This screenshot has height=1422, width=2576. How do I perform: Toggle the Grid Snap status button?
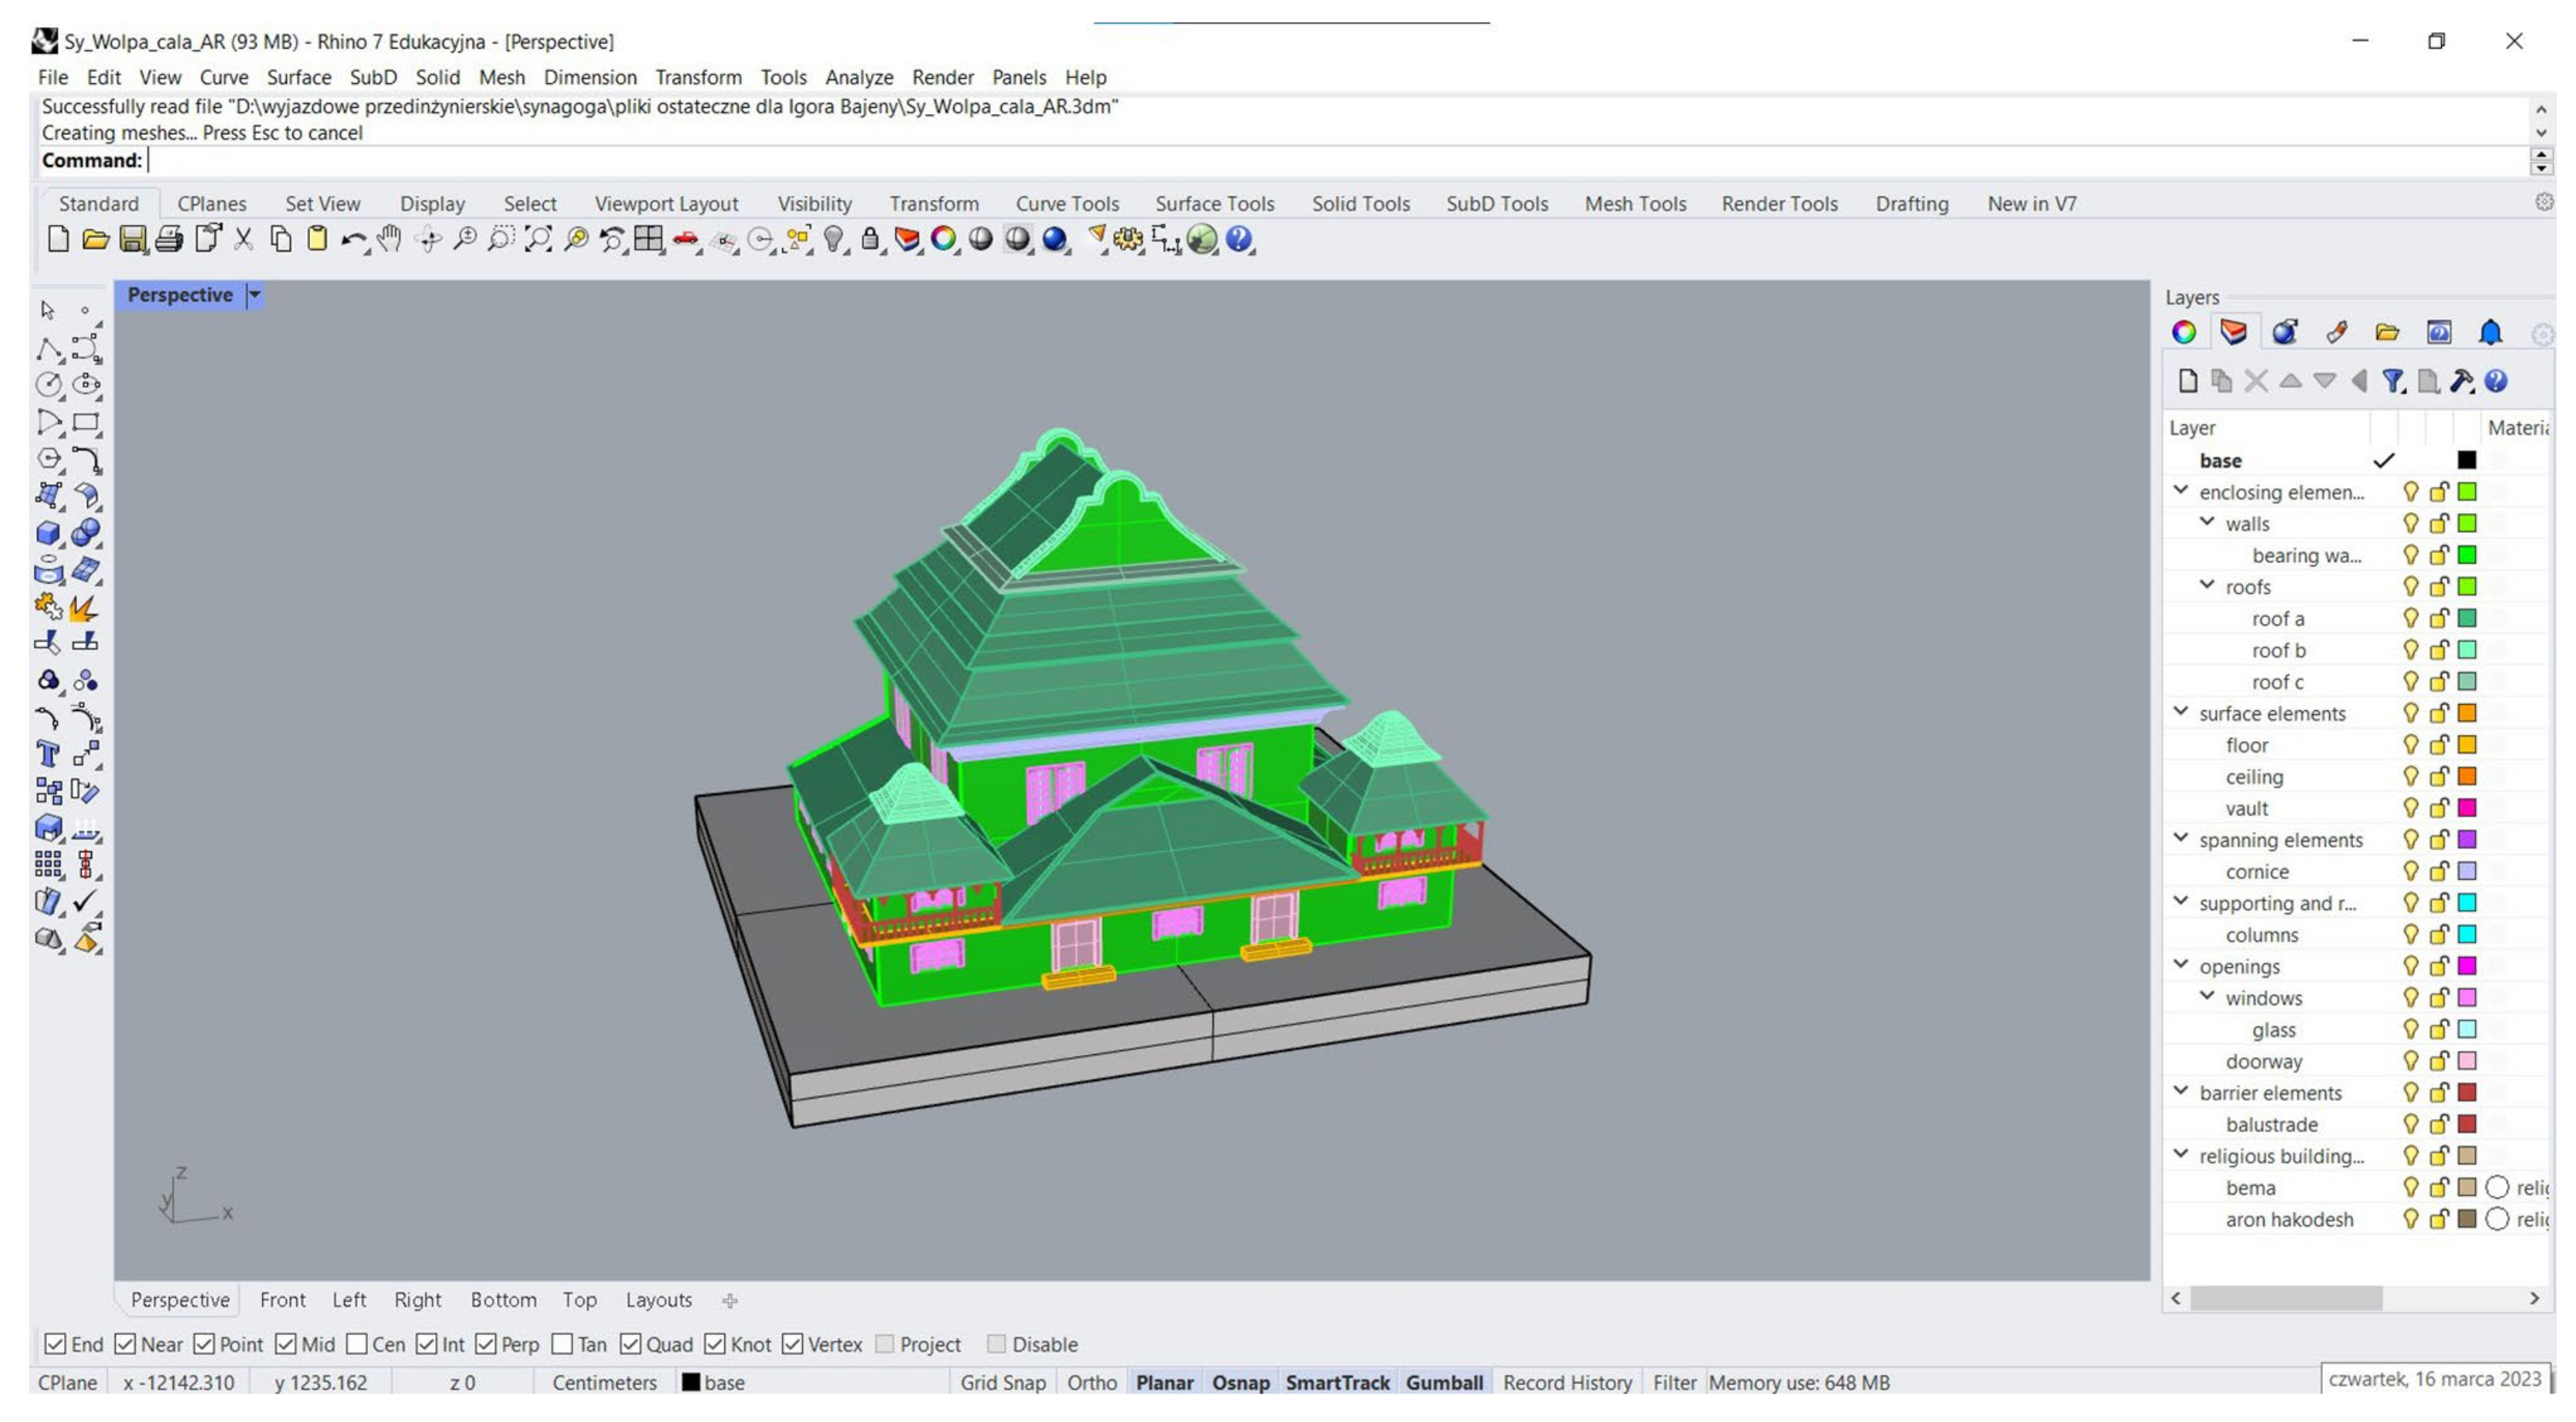pyautogui.click(x=1002, y=1382)
